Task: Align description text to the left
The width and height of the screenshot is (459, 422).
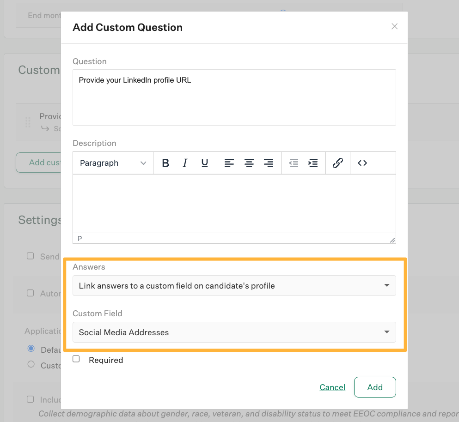Action: pyautogui.click(x=229, y=163)
